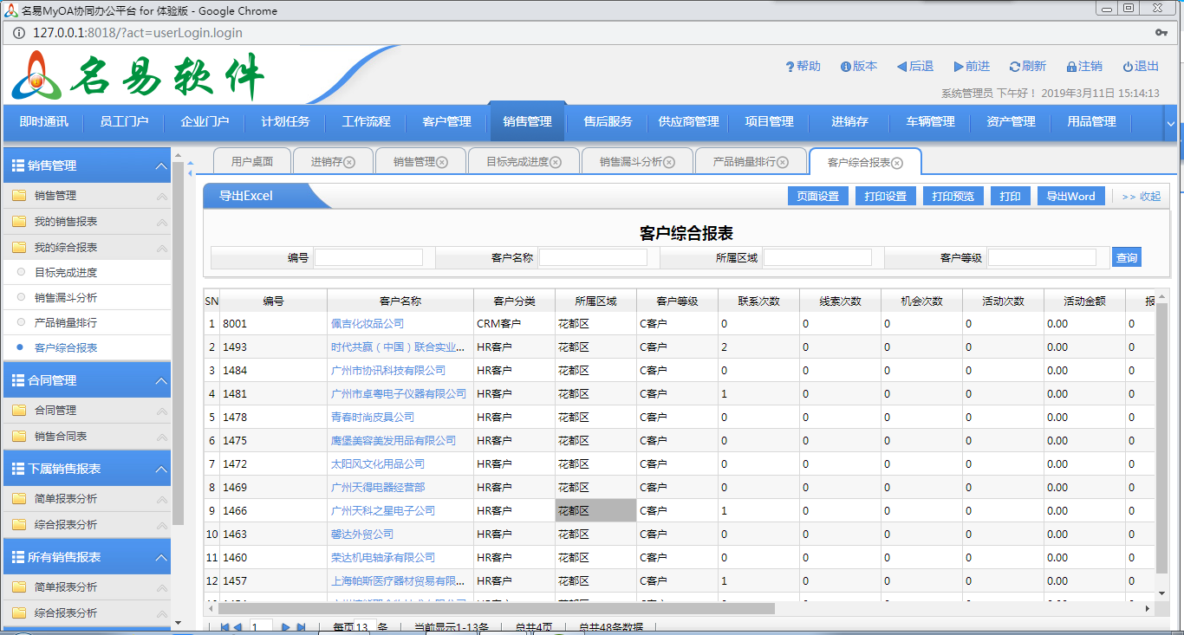Click the 客户名称 filter input field
Viewport: 1184px width, 635px height.
pyautogui.click(x=593, y=257)
